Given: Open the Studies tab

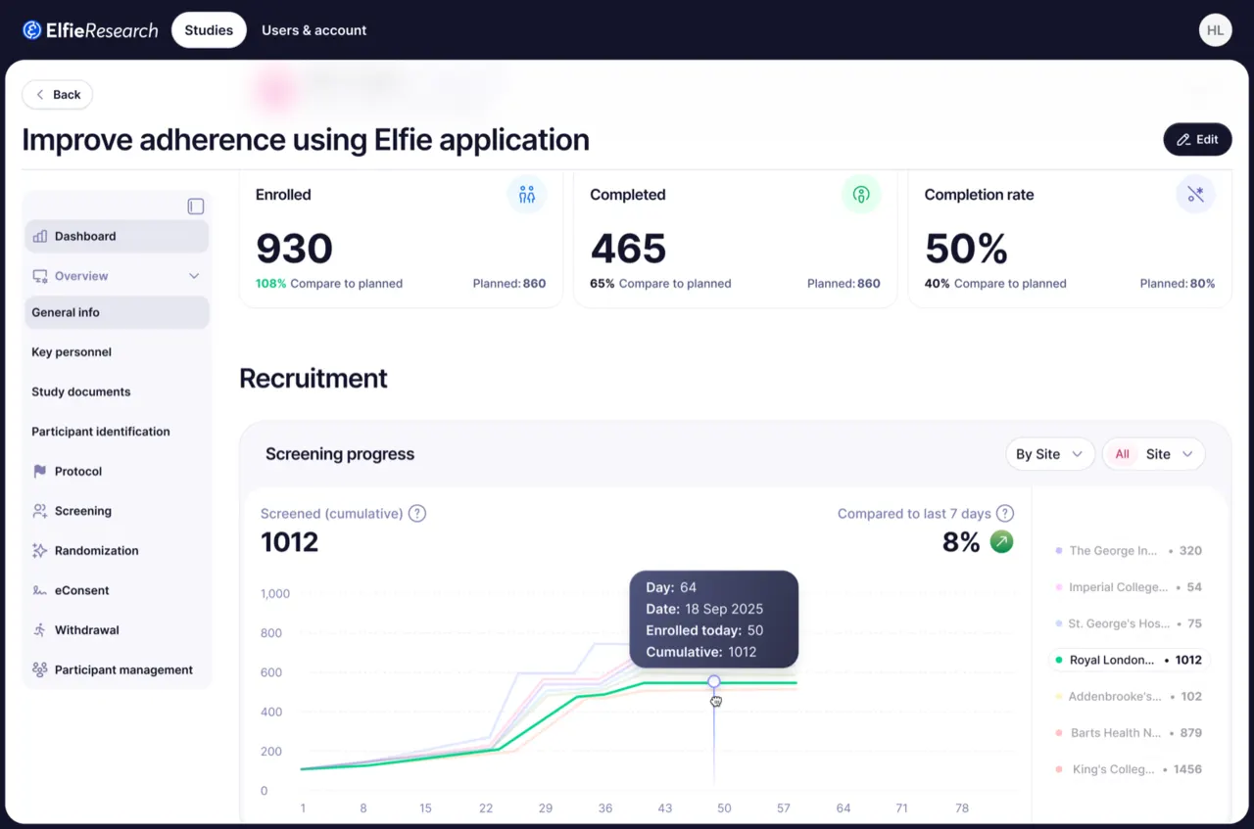Looking at the screenshot, I should [x=209, y=30].
